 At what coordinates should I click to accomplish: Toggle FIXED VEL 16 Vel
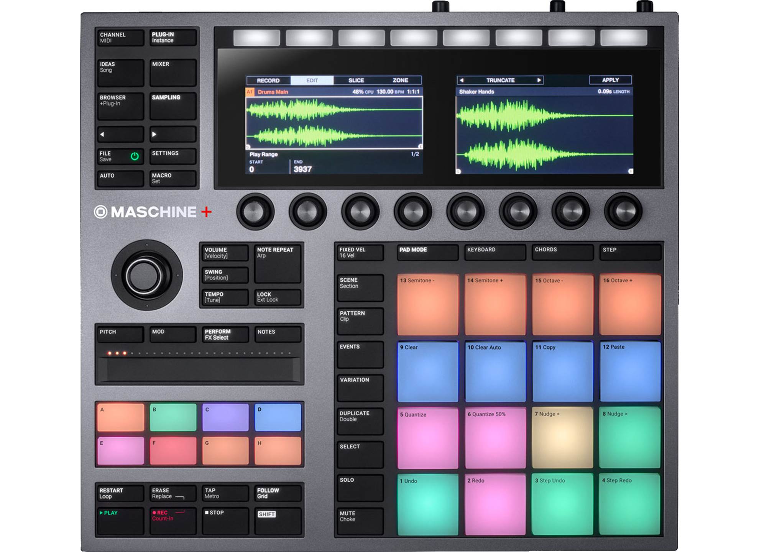360,253
